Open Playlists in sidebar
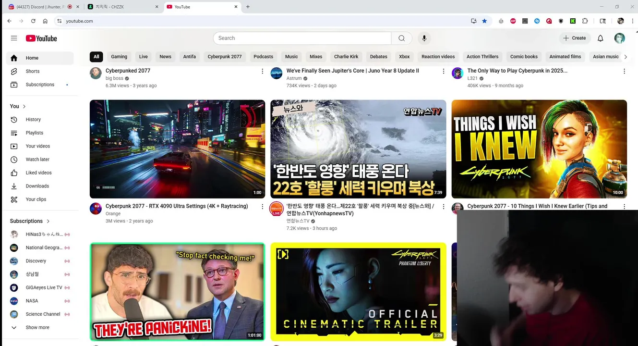The image size is (638, 346). 40,133
